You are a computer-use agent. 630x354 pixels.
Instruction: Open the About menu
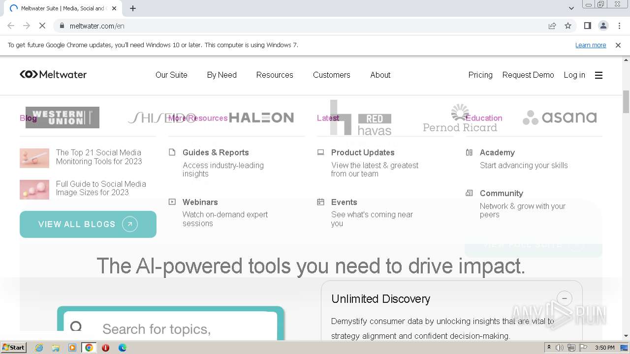tap(380, 75)
